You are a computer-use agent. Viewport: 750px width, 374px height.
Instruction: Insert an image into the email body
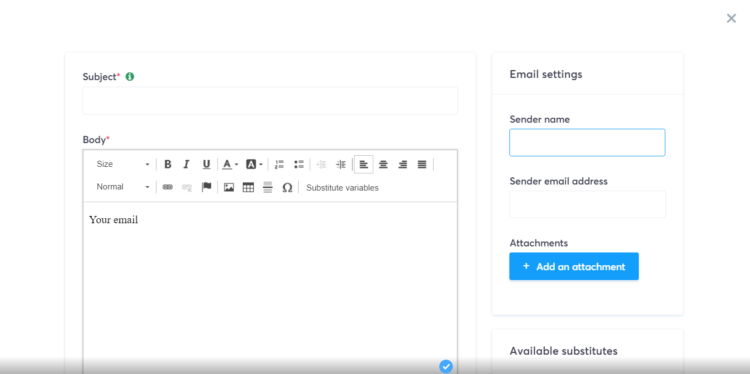228,187
